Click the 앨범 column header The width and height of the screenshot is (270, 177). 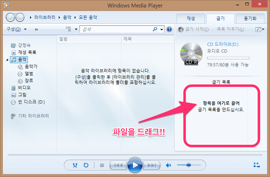tap(89, 39)
